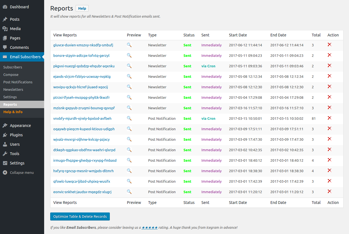Click the View Reports header in table footer
The image size is (349, 234).
pyautogui.click(x=65, y=203)
